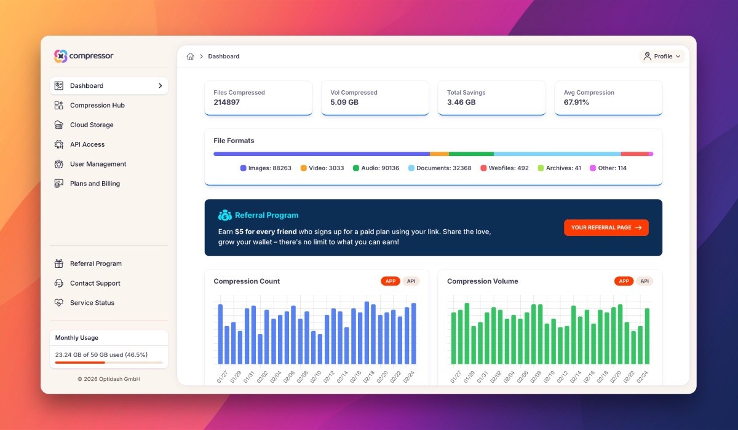Image resolution: width=738 pixels, height=430 pixels.
Task: Click the Referral Program gift icon
Action: pyautogui.click(x=59, y=264)
